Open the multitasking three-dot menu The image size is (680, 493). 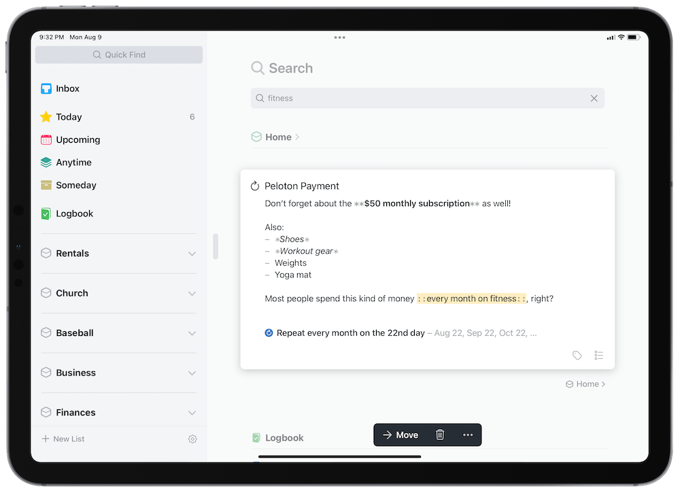(339, 37)
